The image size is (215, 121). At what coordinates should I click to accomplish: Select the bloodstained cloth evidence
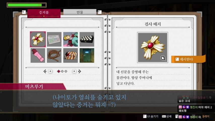pyautogui.click(x=71, y=55)
